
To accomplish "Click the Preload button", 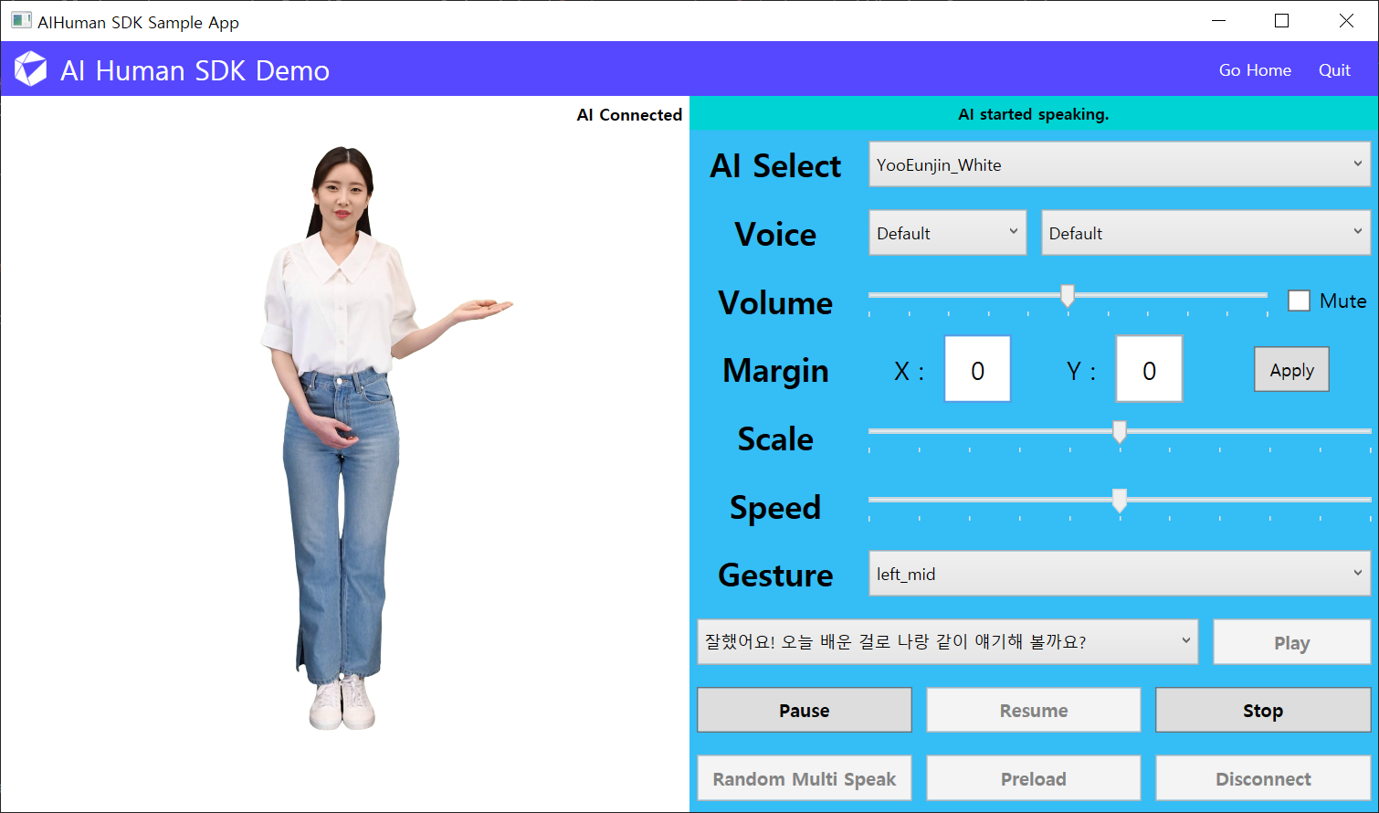I will (1034, 778).
